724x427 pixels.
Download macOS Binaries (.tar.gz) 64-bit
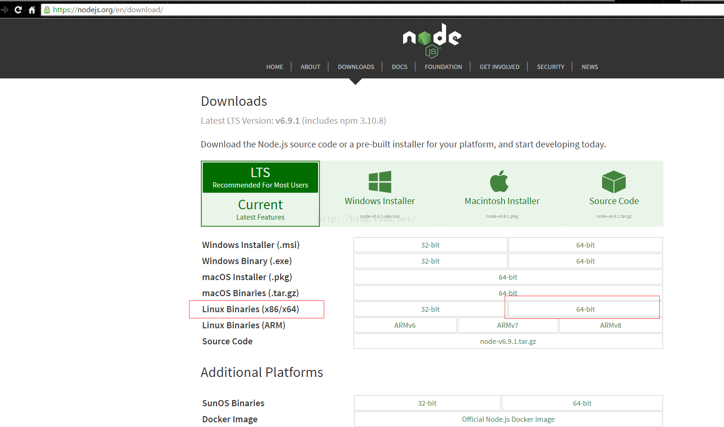(x=508, y=293)
